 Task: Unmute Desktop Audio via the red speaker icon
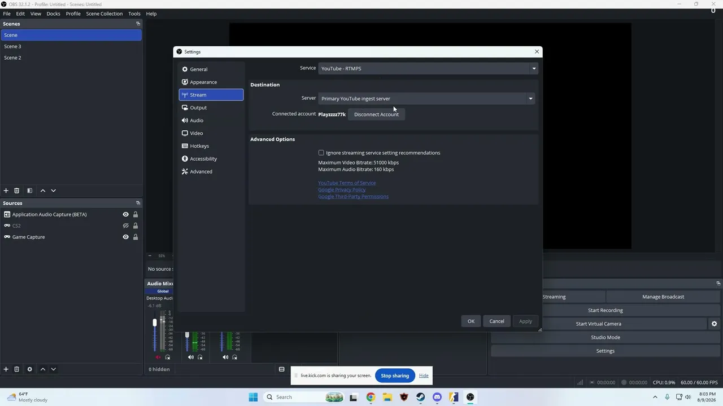pos(158,357)
